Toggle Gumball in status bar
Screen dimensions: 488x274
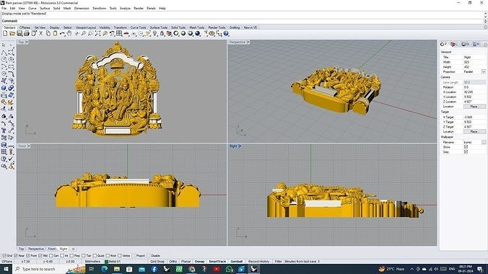(x=237, y=261)
